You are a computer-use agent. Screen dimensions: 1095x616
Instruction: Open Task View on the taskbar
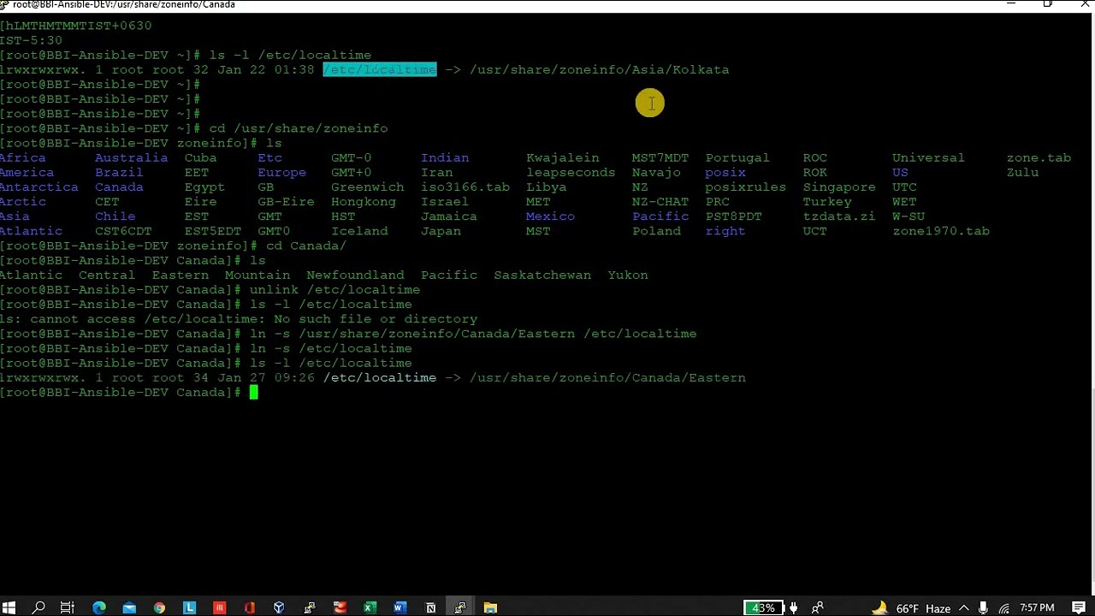pyautogui.click(x=67, y=607)
